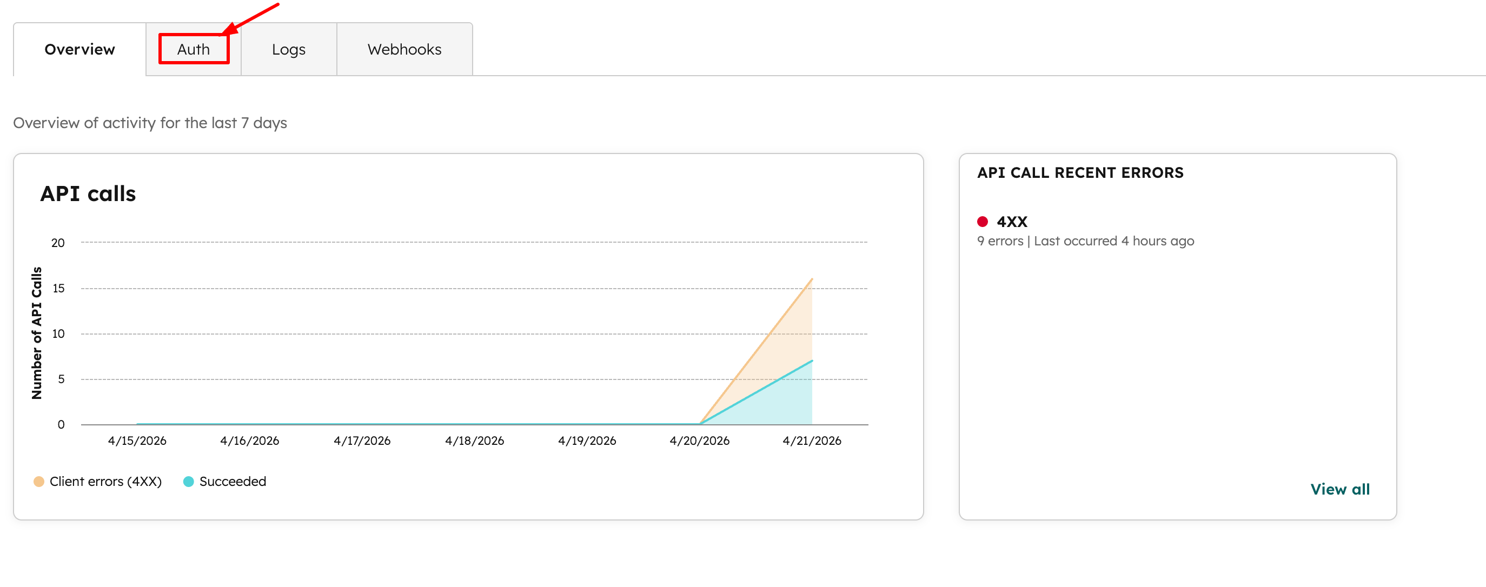Click the 4/18/2026 axis date label
The image size is (1486, 587).
[474, 441]
